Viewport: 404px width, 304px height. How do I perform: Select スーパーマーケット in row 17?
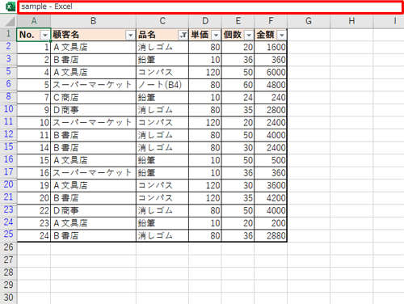point(93,173)
